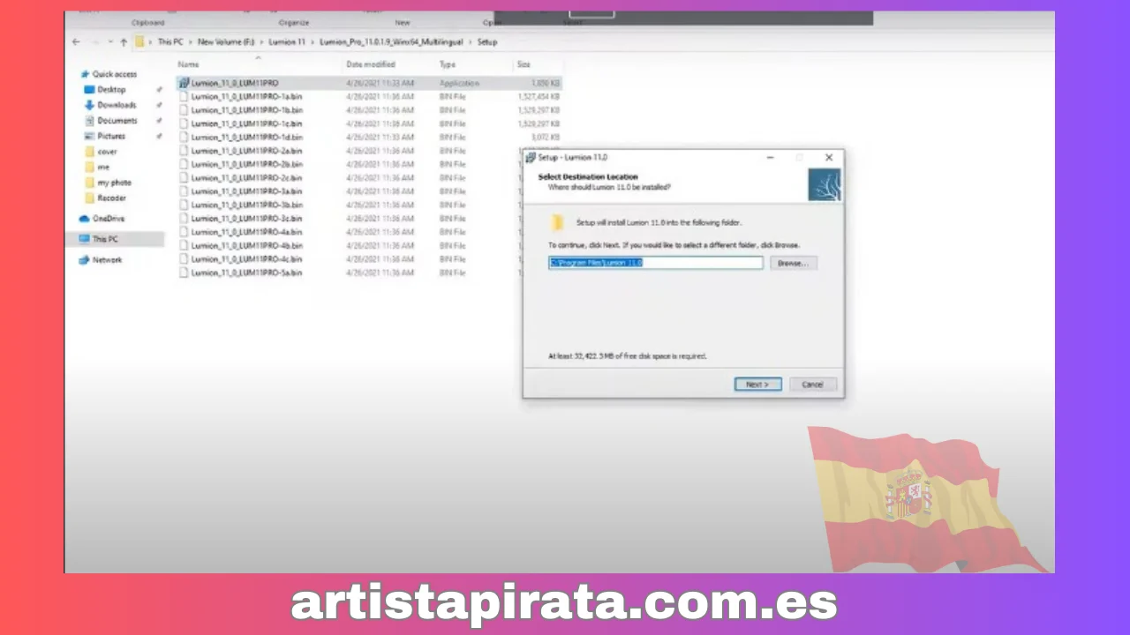Viewport: 1130px width, 635px height.
Task: Select the file name Lumion_11_0_LUM11PRO-4a.bin
Action: (x=246, y=232)
